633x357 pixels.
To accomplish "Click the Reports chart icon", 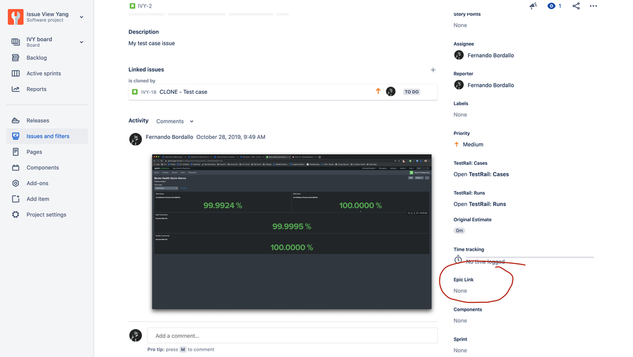I will point(15,89).
